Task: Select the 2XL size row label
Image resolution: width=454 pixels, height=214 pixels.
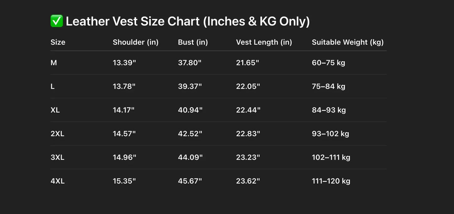Action: 57,134
